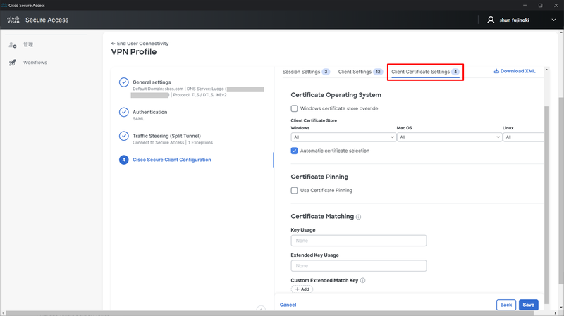Click the Download XML icon
564x316 pixels.
click(496, 71)
